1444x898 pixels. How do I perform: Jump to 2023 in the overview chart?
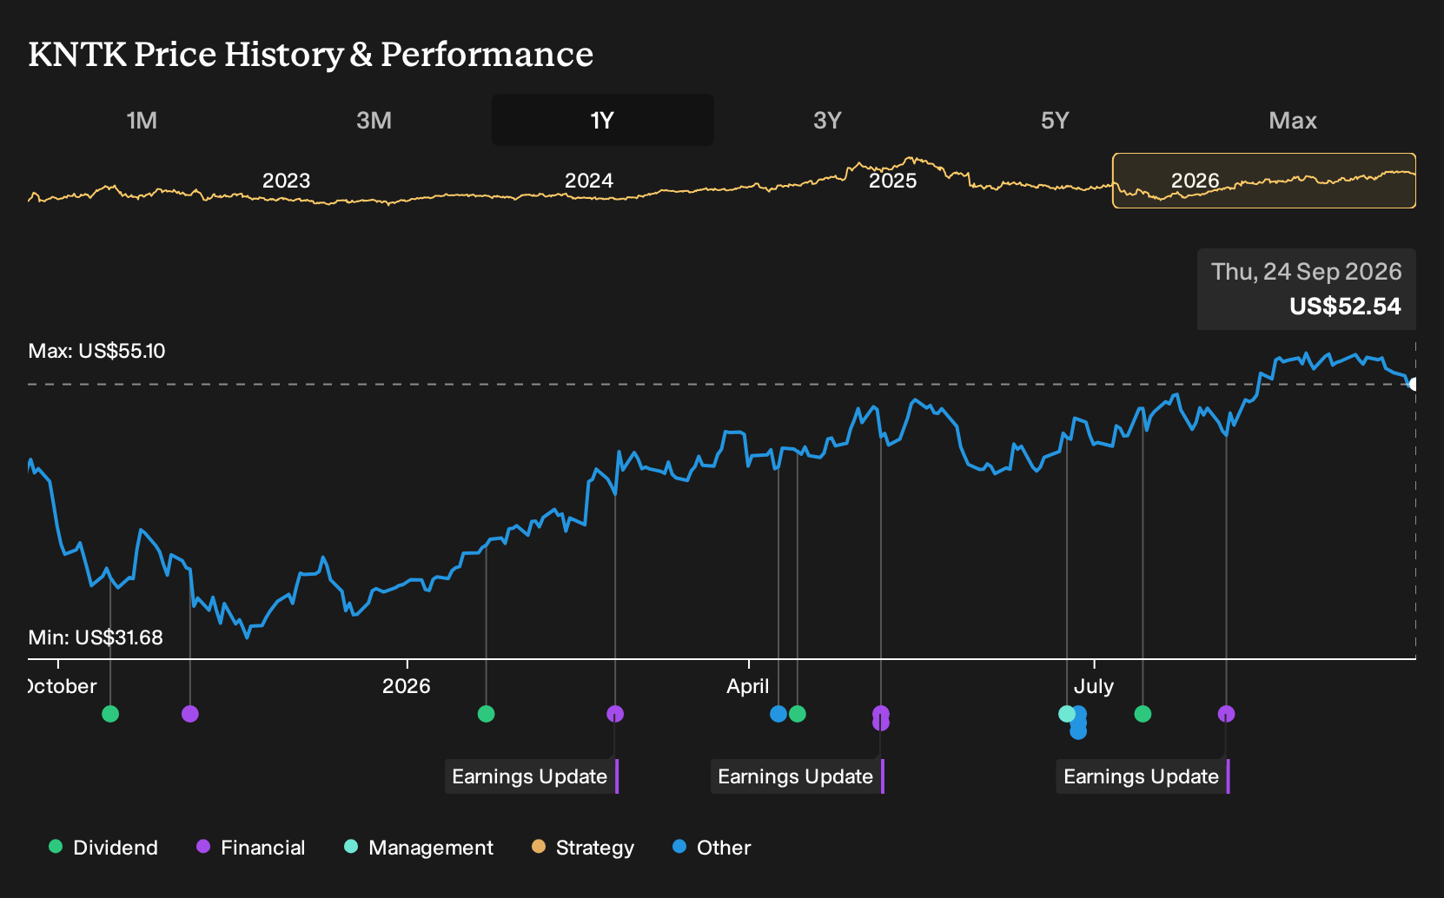click(x=286, y=181)
